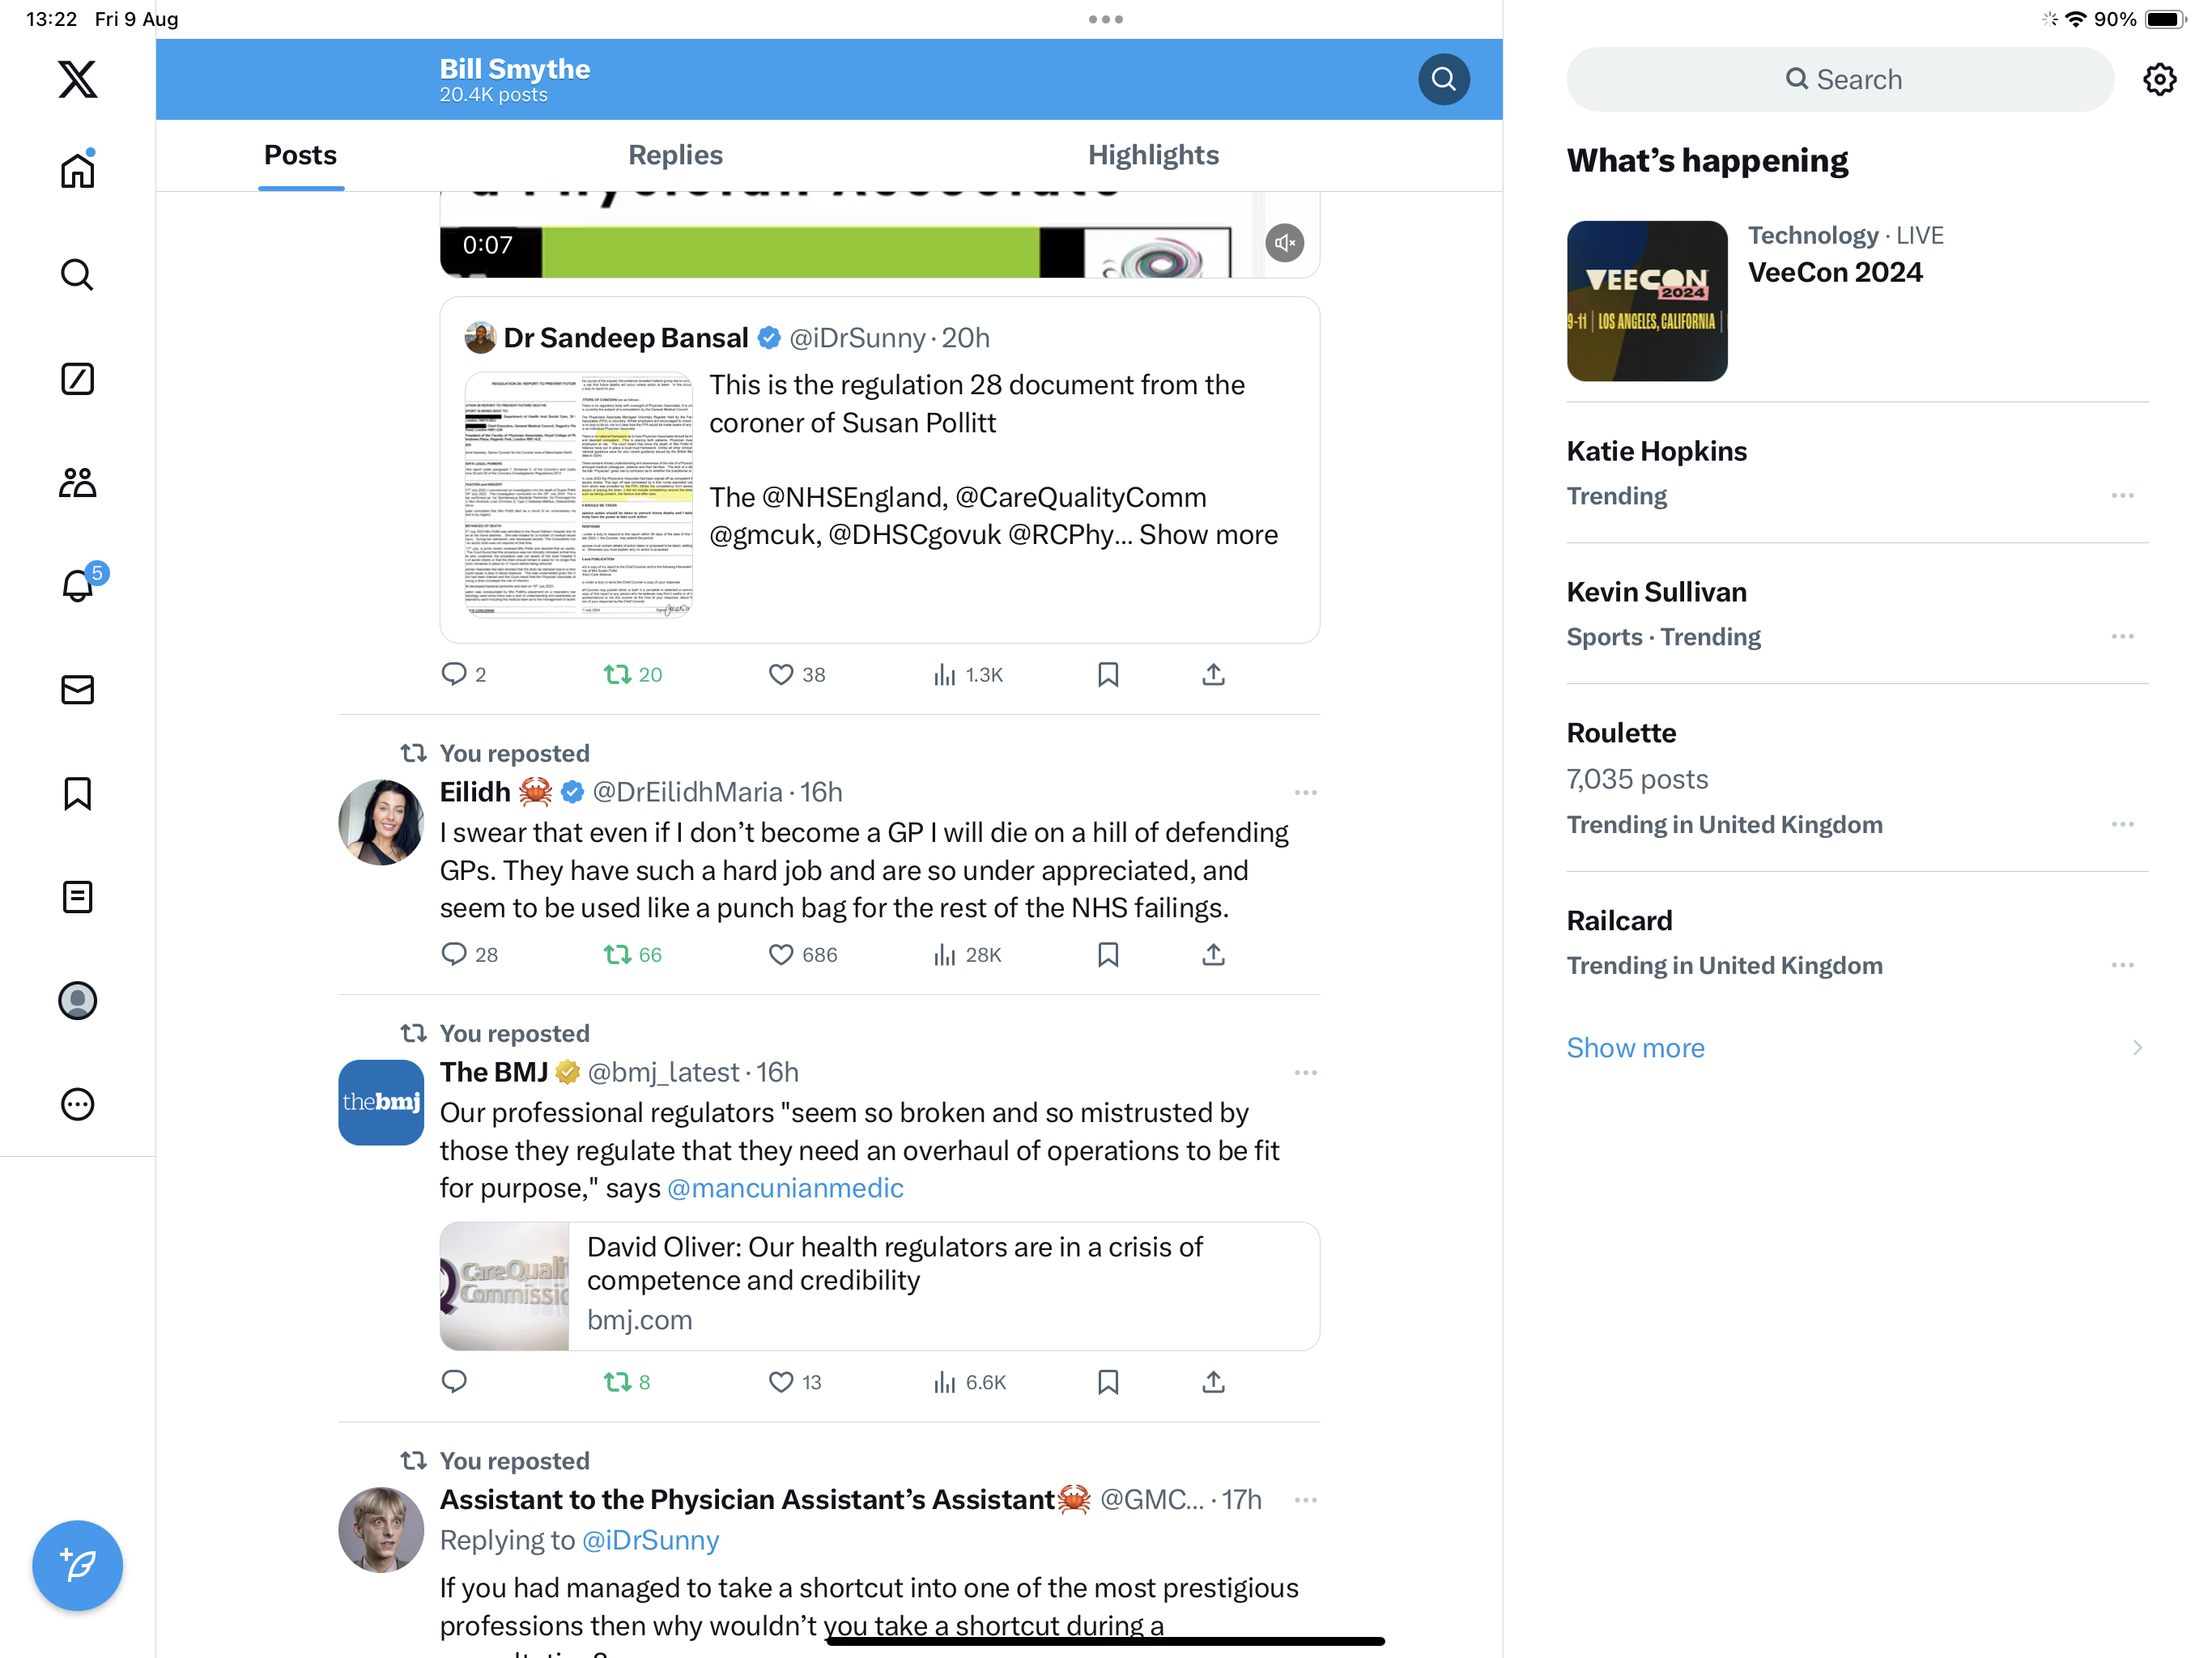
Task: Unmute the video with speaker icon
Action: 1284,243
